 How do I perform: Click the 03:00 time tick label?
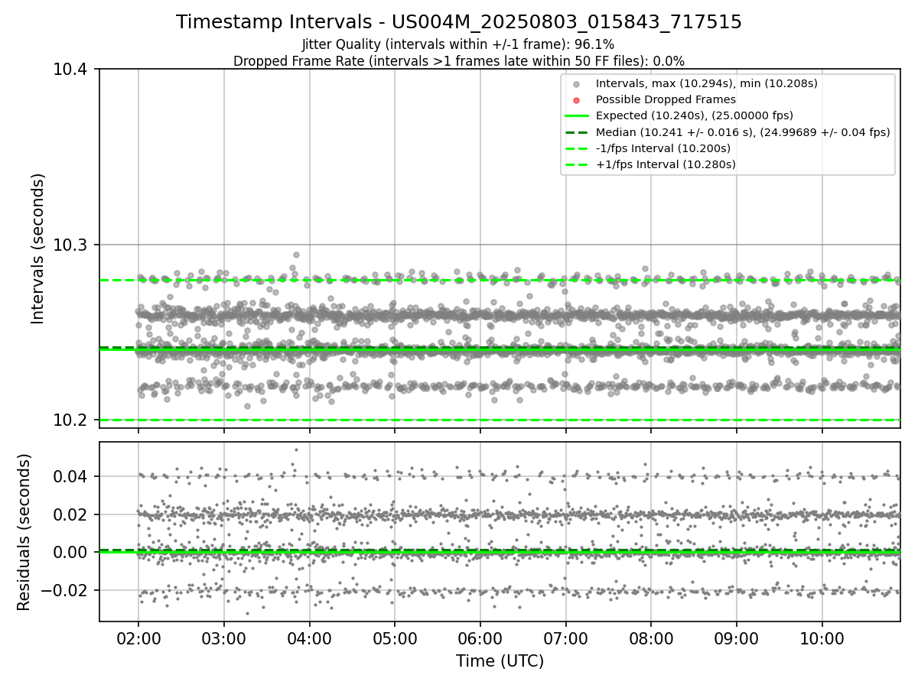click(224, 638)
